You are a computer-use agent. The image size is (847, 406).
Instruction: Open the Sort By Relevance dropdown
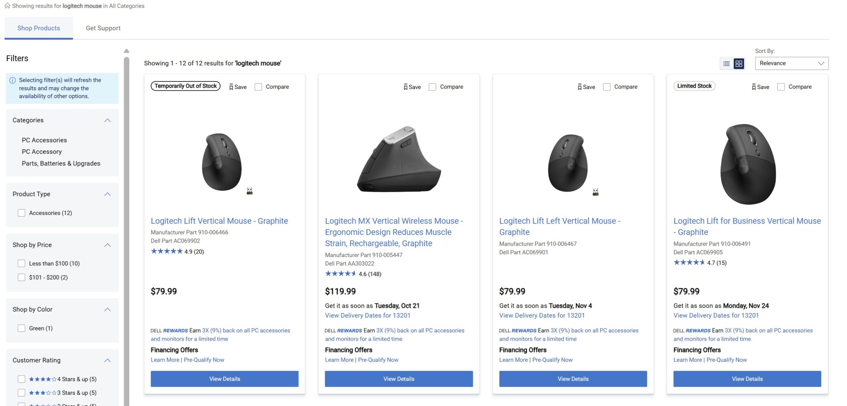click(x=792, y=63)
